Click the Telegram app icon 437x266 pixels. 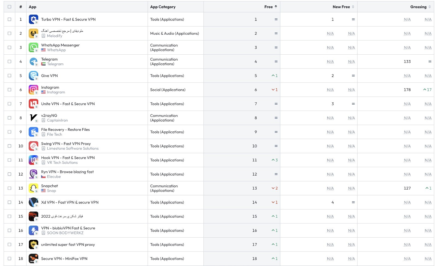[x=33, y=62]
